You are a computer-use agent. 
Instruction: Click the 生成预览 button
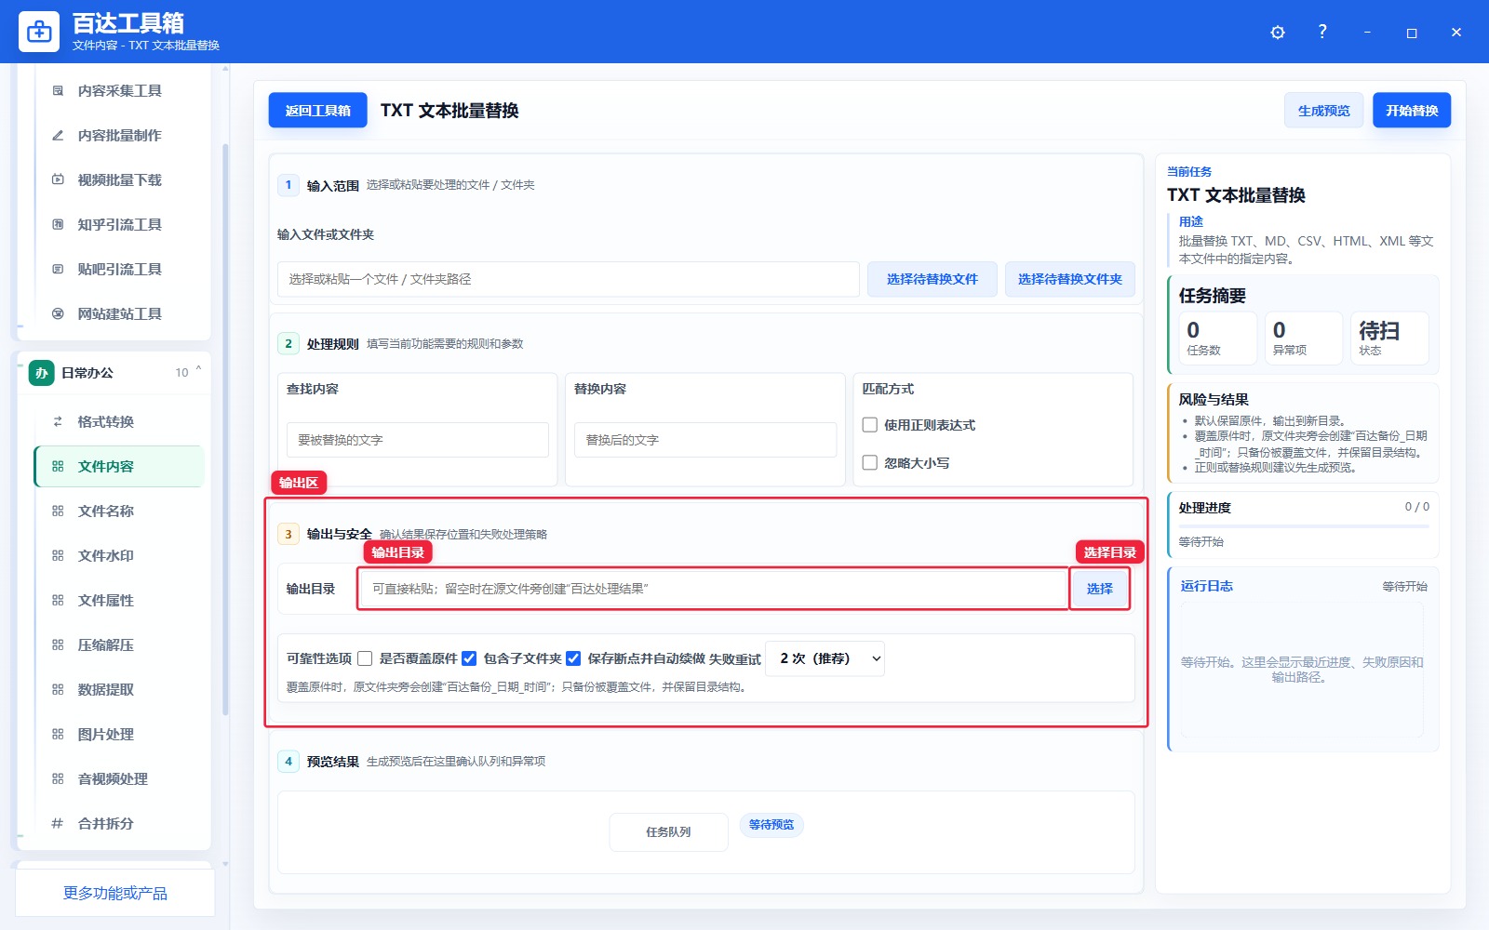[x=1323, y=111]
